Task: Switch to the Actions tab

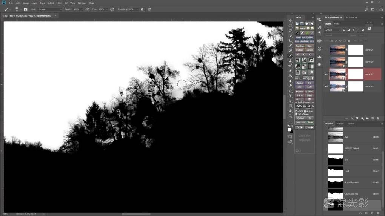Action: pyautogui.click(x=351, y=124)
